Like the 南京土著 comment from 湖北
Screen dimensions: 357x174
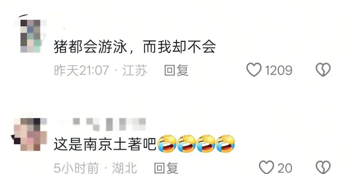[267, 167]
